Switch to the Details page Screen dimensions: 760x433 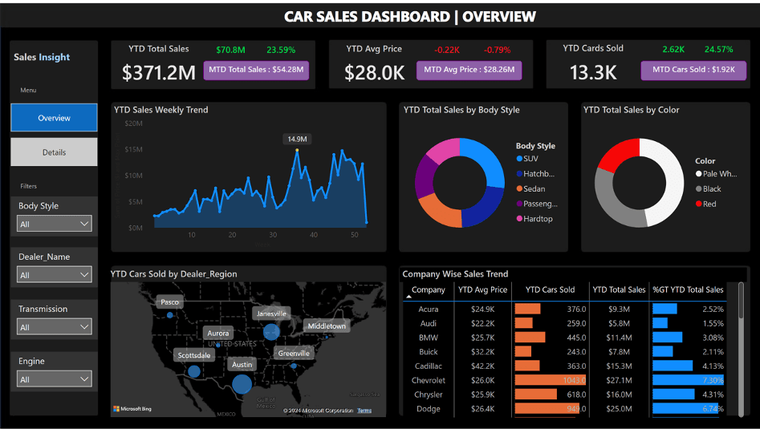[54, 152]
